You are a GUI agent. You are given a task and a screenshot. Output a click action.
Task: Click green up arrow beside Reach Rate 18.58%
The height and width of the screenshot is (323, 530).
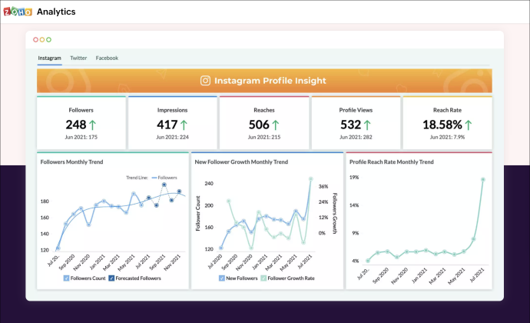[468, 125]
